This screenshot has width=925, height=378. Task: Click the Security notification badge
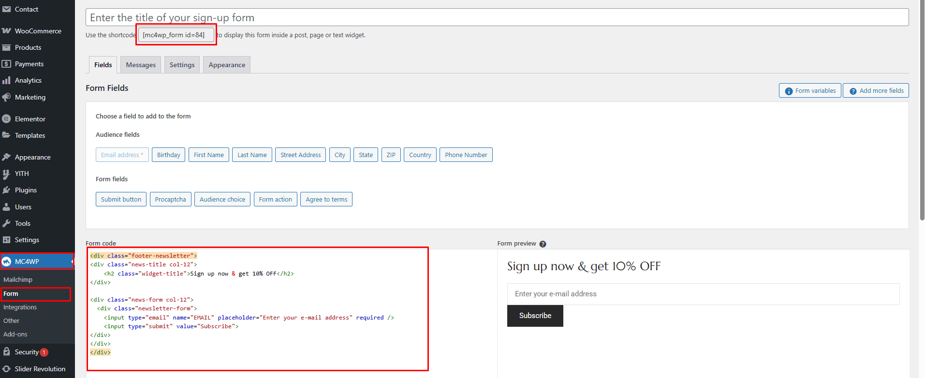click(44, 352)
